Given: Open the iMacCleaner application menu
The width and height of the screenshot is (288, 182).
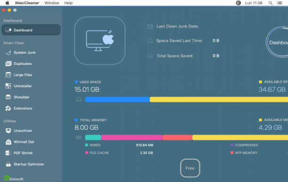Looking at the screenshot, I should pyautogui.click(x=27, y=3).
